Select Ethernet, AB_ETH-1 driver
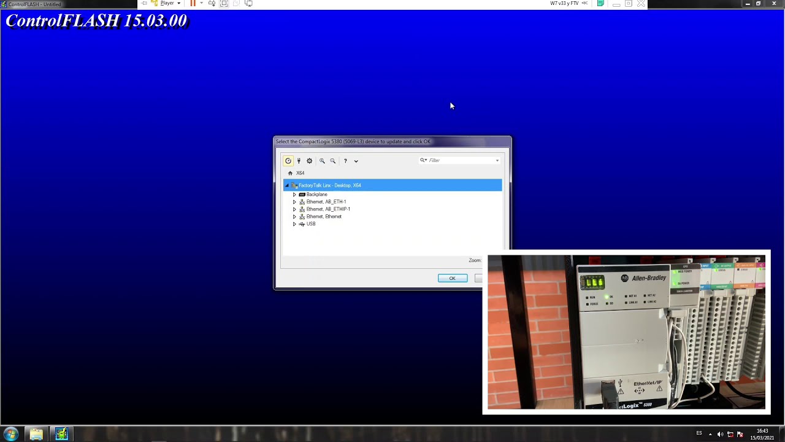 point(326,202)
